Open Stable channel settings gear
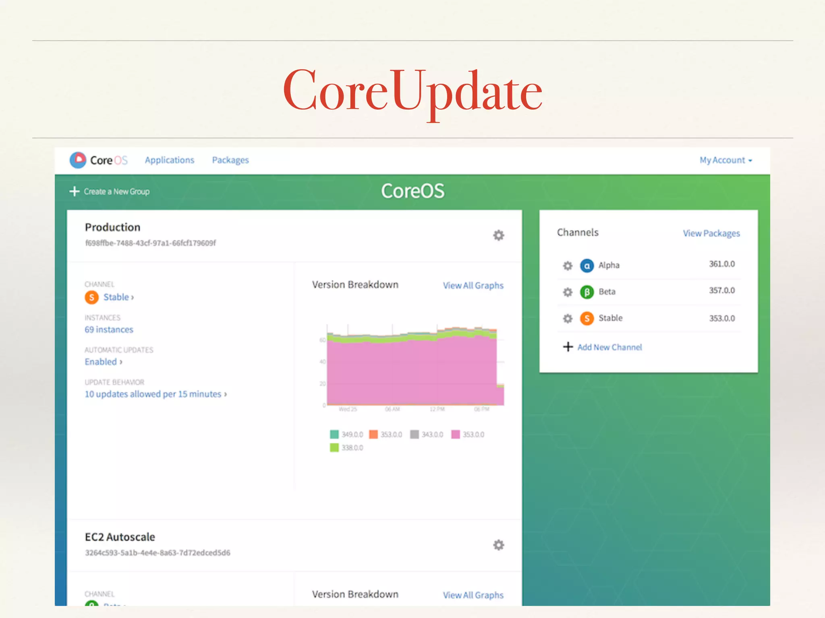Viewport: 825px width, 618px height. pos(568,319)
